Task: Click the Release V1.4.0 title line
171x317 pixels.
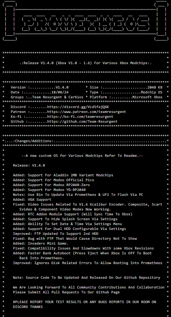Action: 86,63
